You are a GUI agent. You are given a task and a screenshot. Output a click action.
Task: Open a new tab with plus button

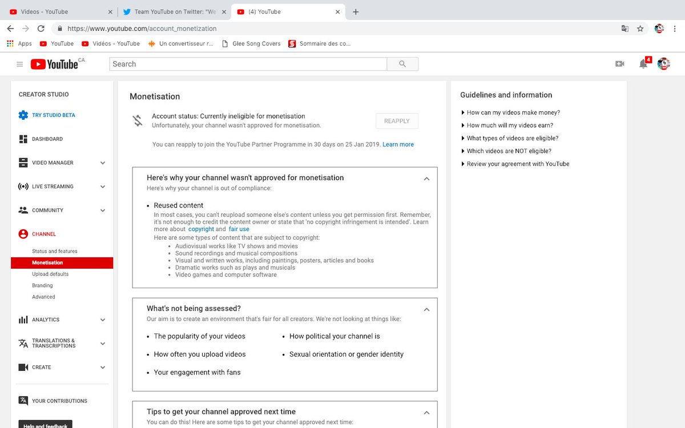pyautogui.click(x=356, y=11)
